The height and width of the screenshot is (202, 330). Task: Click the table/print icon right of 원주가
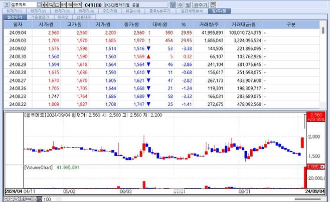(213, 5)
